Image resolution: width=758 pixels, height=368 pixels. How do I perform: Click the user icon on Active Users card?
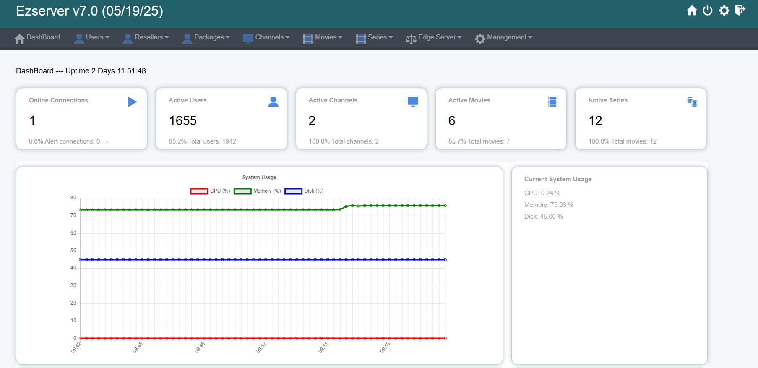pyautogui.click(x=273, y=102)
